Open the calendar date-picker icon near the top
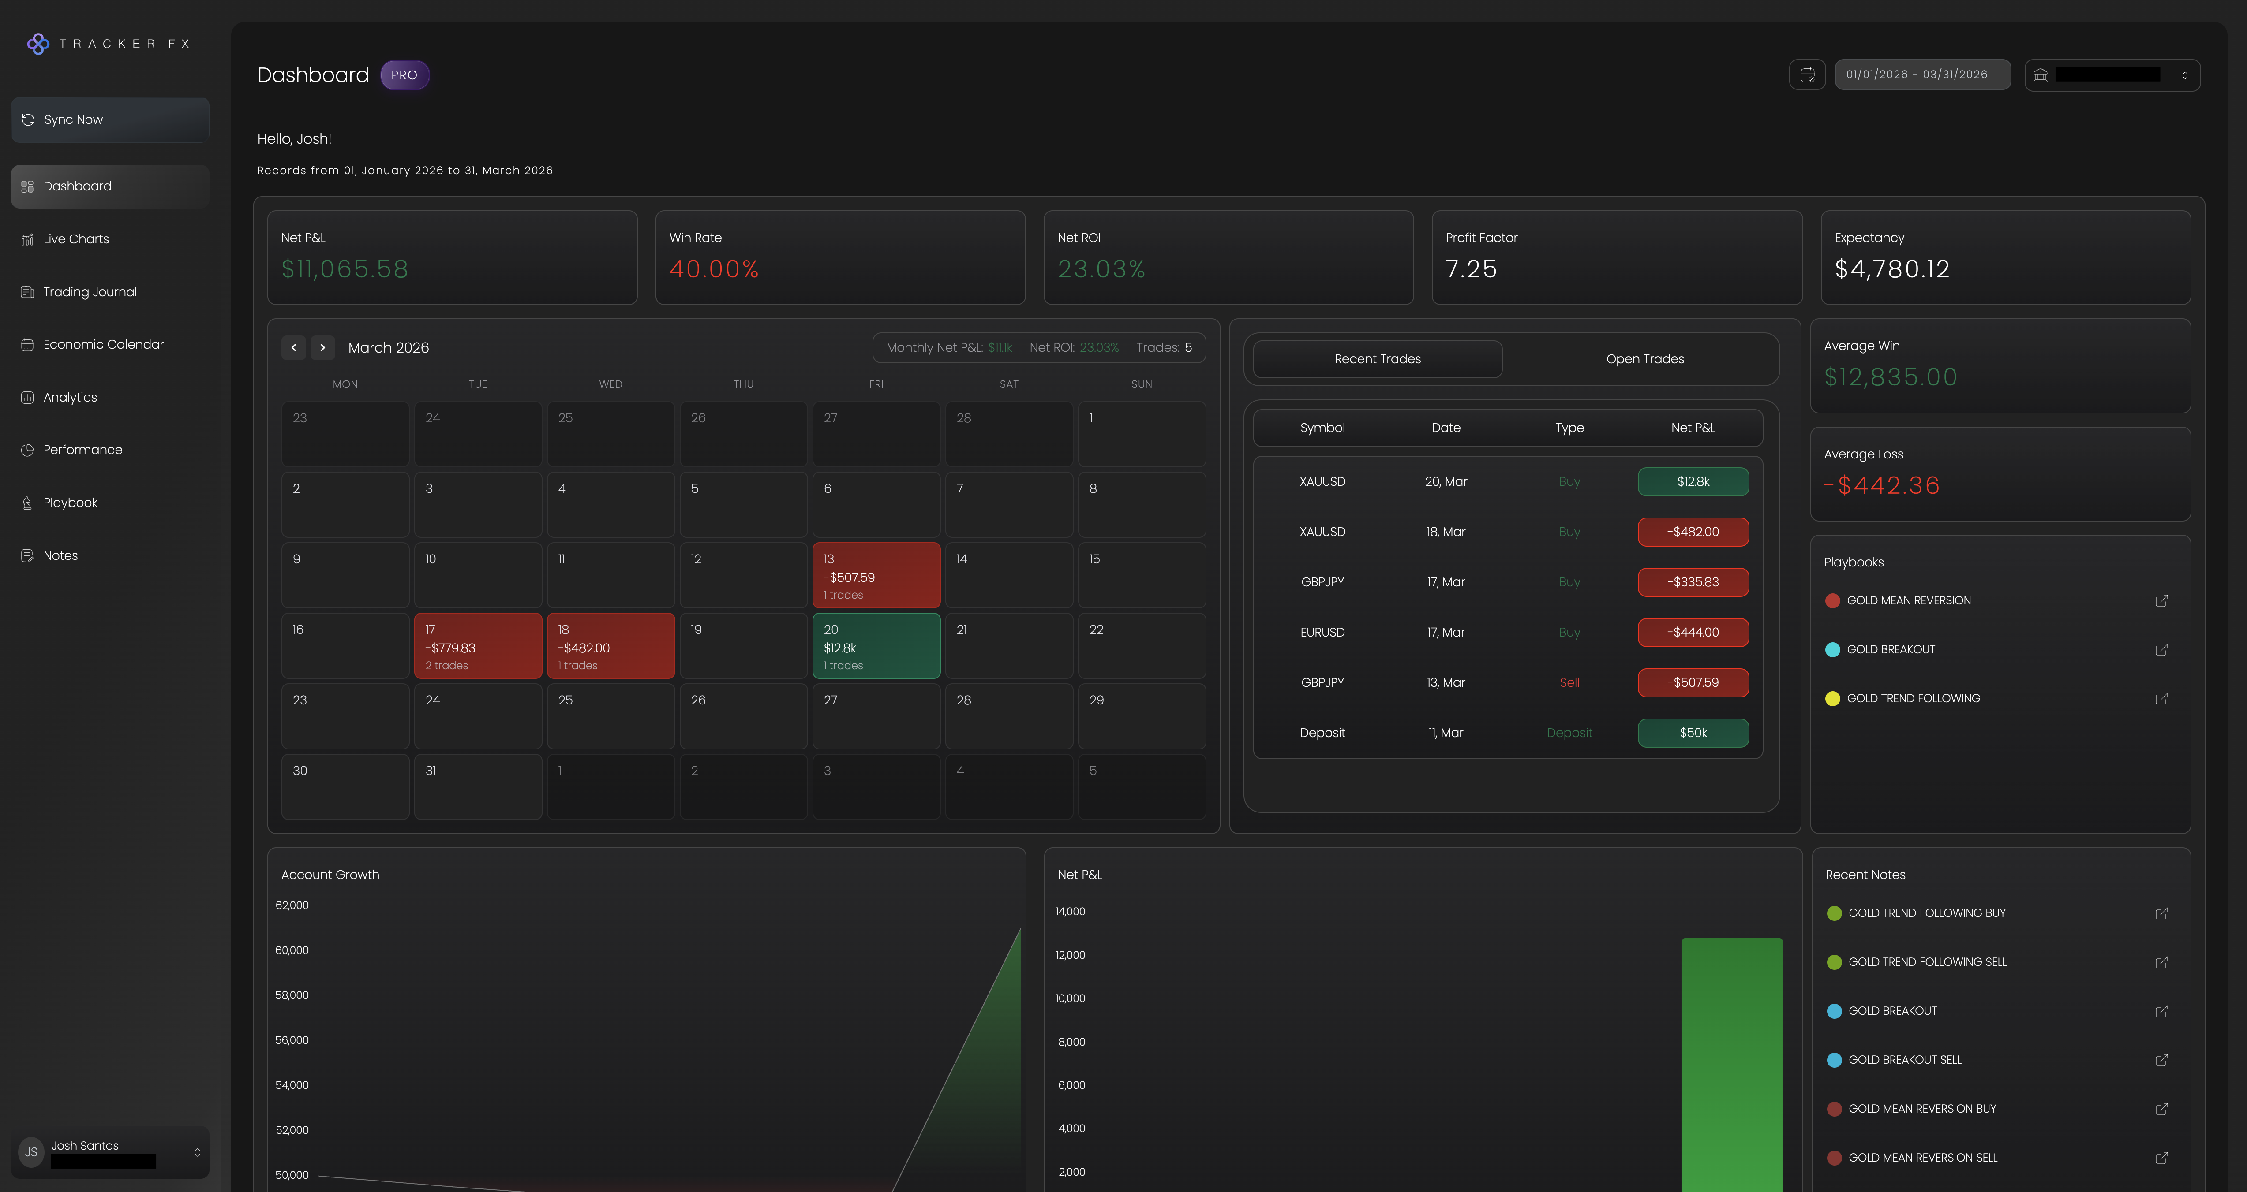Screen dimensions: 2247x1192 coord(1807,75)
